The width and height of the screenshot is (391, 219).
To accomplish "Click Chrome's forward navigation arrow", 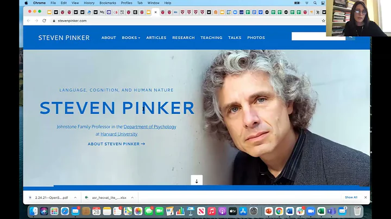I will pos(36,21).
